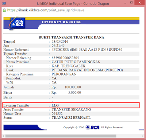Click the Layanan Transfer label
Image resolution: width=146 pixels, height=140 pixels.
click(x=16, y=105)
